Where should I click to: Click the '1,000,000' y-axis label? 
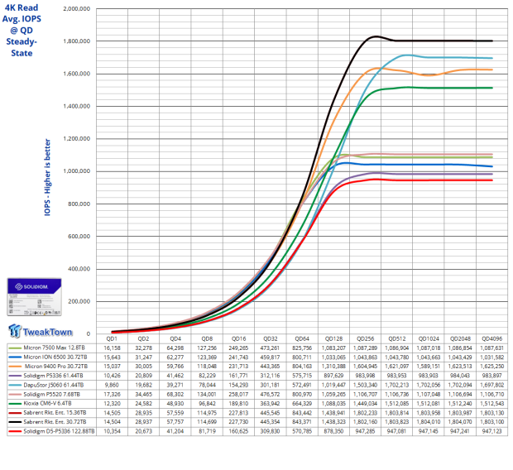pos(77,171)
